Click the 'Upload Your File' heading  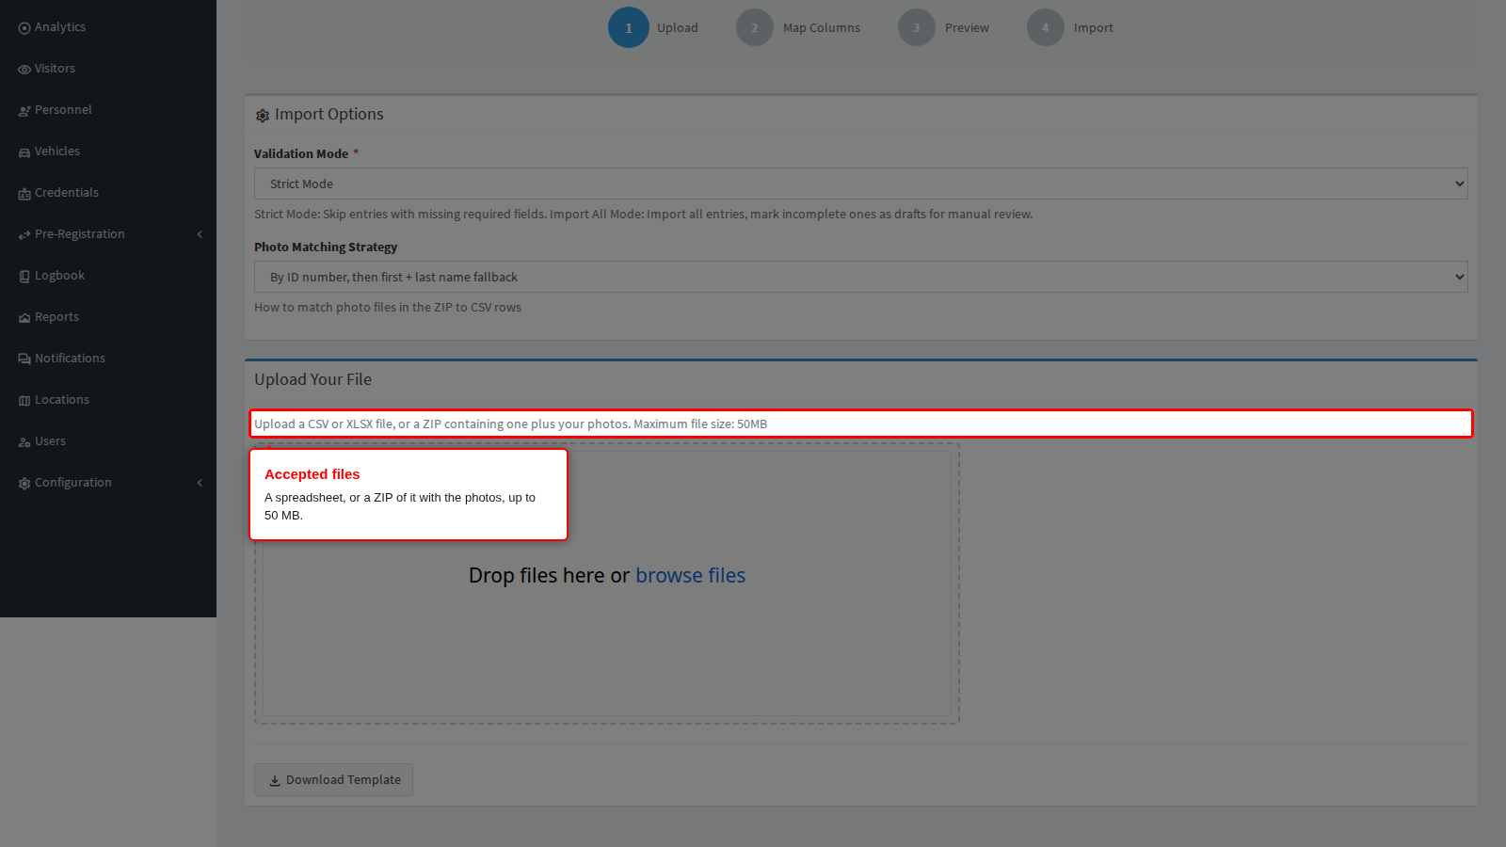(312, 379)
